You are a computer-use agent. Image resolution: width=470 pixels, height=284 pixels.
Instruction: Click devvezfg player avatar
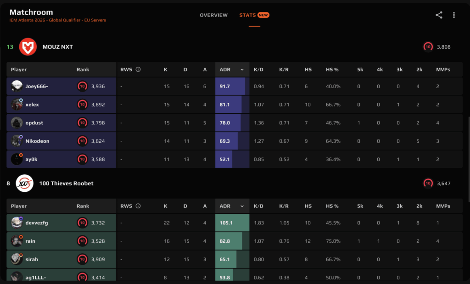click(17, 223)
